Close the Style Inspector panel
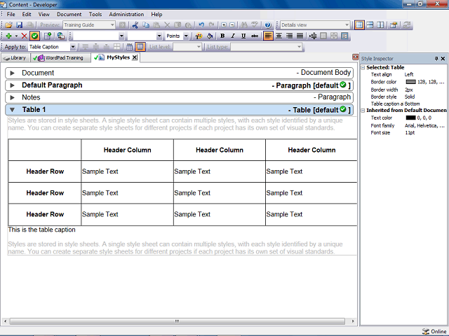449x336 pixels. tap(443, 59)
